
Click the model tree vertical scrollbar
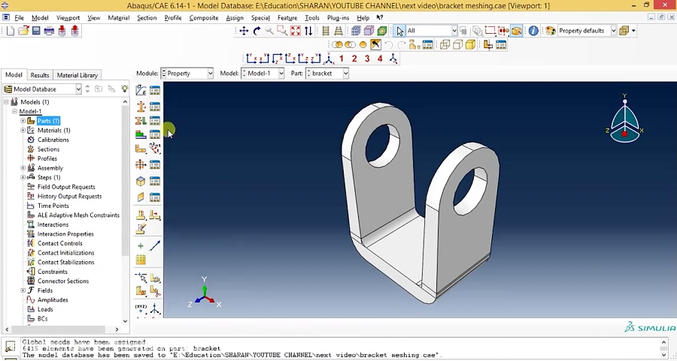tap(125, 181)
